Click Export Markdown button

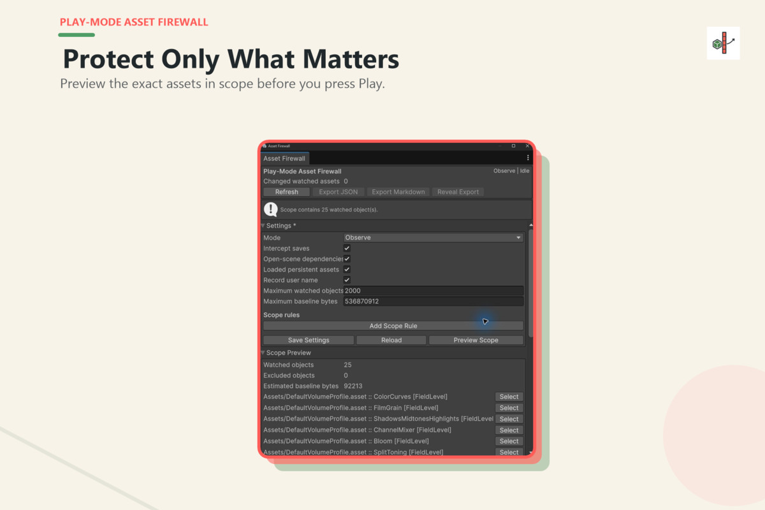pos(398,192)
